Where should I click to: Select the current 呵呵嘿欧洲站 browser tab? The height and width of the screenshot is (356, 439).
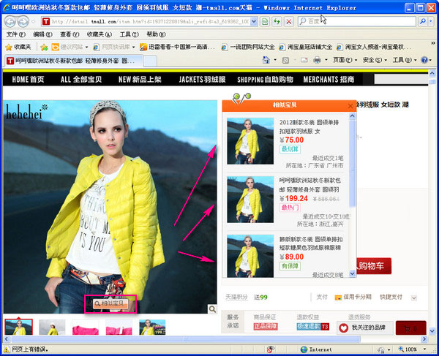[x=74, y=61]
